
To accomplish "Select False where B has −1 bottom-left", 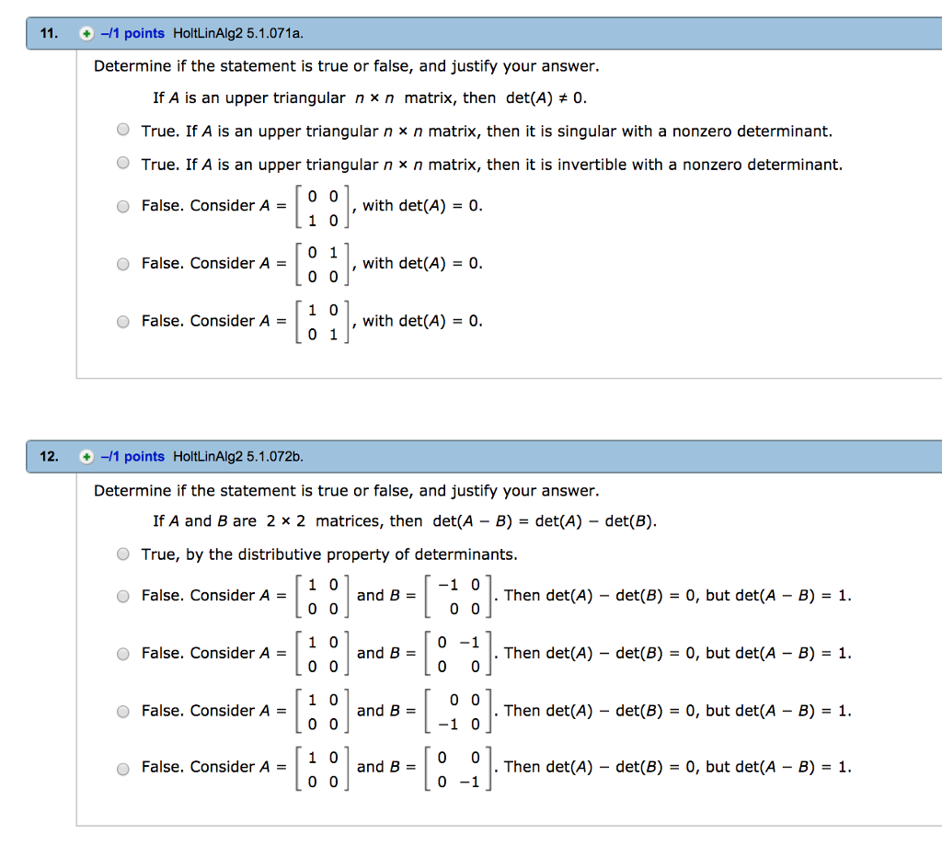I will coord(122,711).
